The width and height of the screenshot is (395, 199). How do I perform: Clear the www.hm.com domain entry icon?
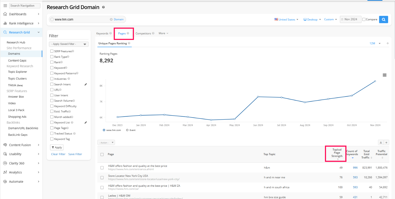point(111,20)
